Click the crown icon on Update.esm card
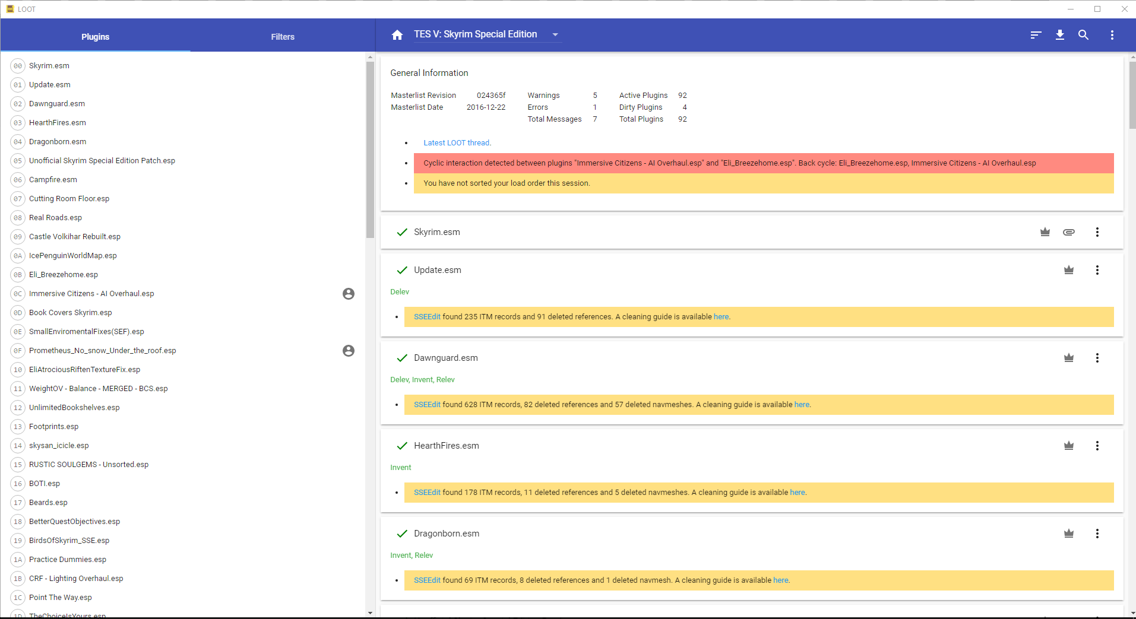 (1069, 270)
